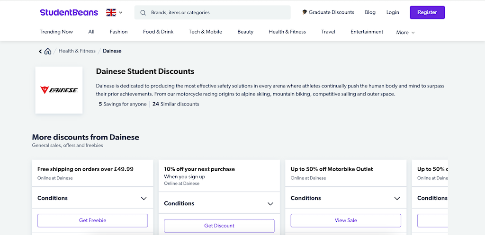Focus the brands search field
This screenshot has height=235, width=485.
pos(213,13)
